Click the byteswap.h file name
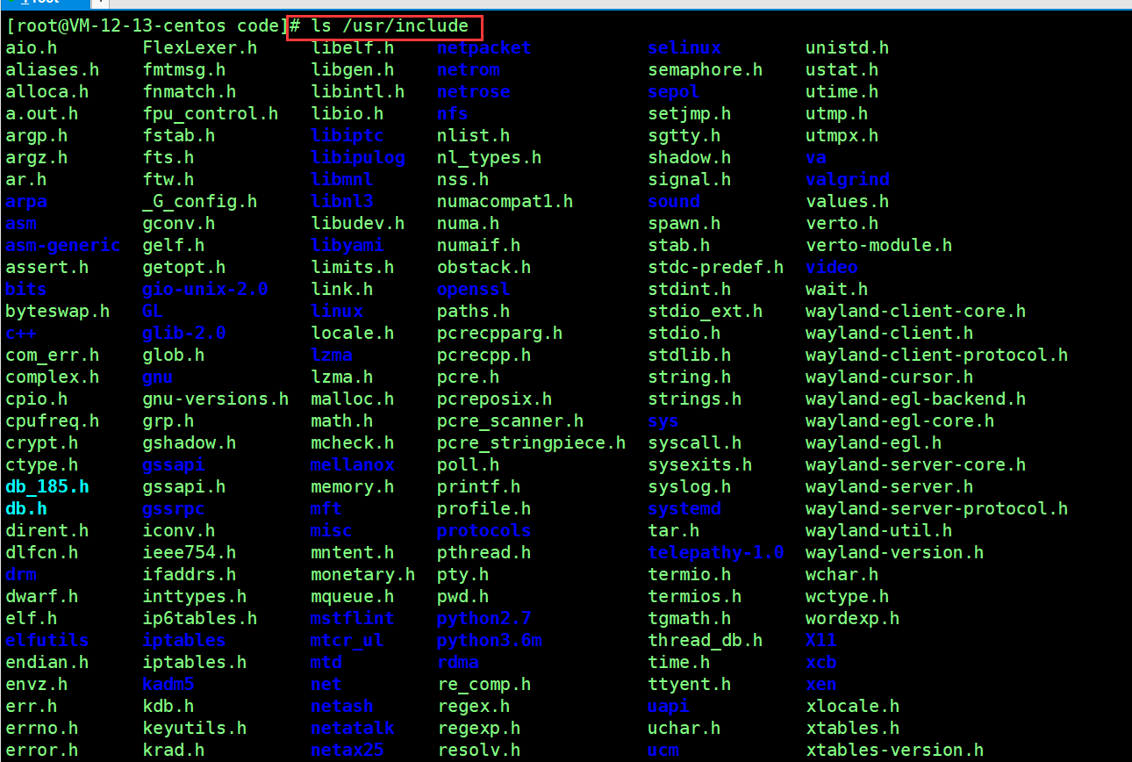Image resolution: width=1132 pixels, height=762 pixels. point(57,312)
